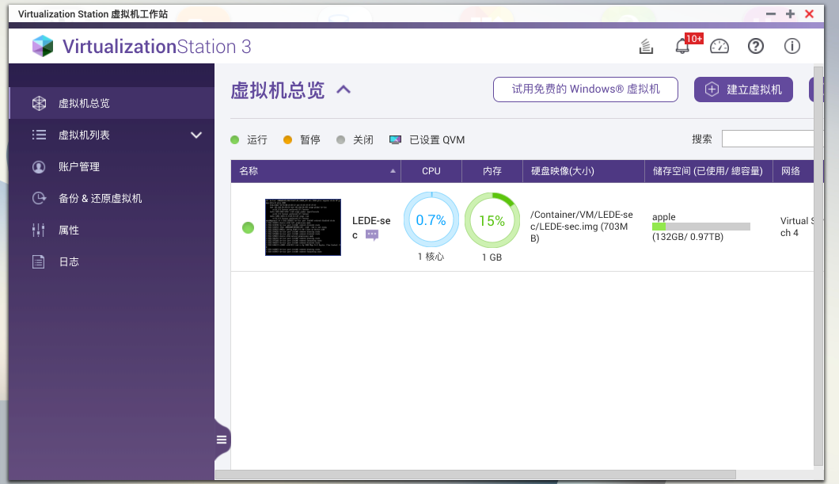Click the (132GB/ 0.97TB) storage text

tap(688, 237)
